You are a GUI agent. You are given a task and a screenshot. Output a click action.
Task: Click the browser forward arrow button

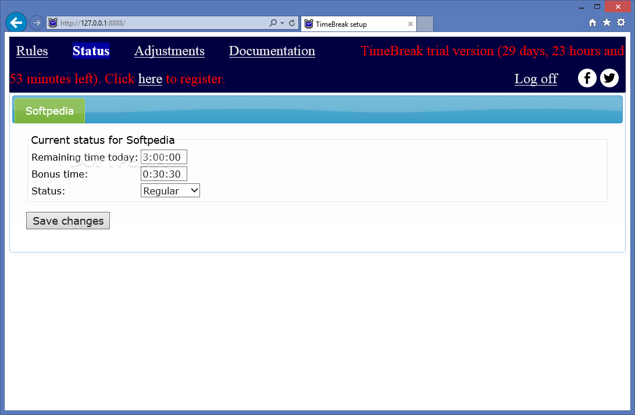tap(37, 23)
